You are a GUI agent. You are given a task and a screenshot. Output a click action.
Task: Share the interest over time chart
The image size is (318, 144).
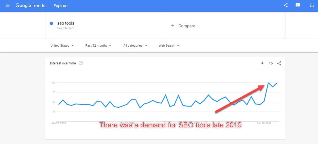279,63
